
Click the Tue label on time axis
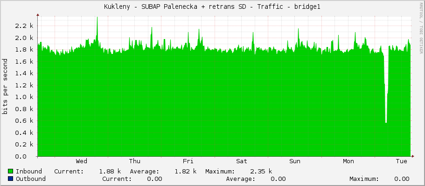point(401,161)
